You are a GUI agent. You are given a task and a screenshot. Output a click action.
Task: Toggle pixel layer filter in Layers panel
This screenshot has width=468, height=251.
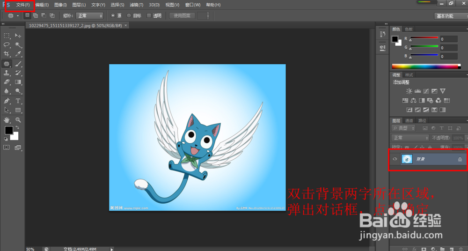[425, 128]
